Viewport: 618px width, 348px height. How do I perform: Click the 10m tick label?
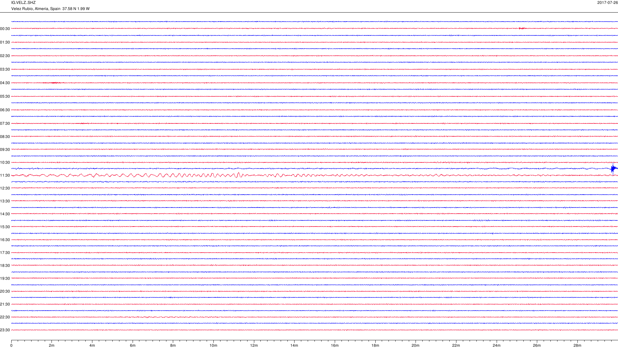tap(213, 345)
